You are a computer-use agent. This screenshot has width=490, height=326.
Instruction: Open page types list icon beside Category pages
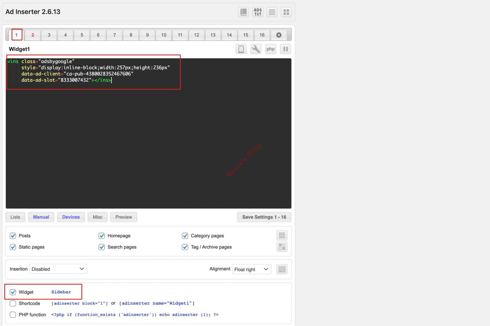pyautogui.click(x=282, y=235)
